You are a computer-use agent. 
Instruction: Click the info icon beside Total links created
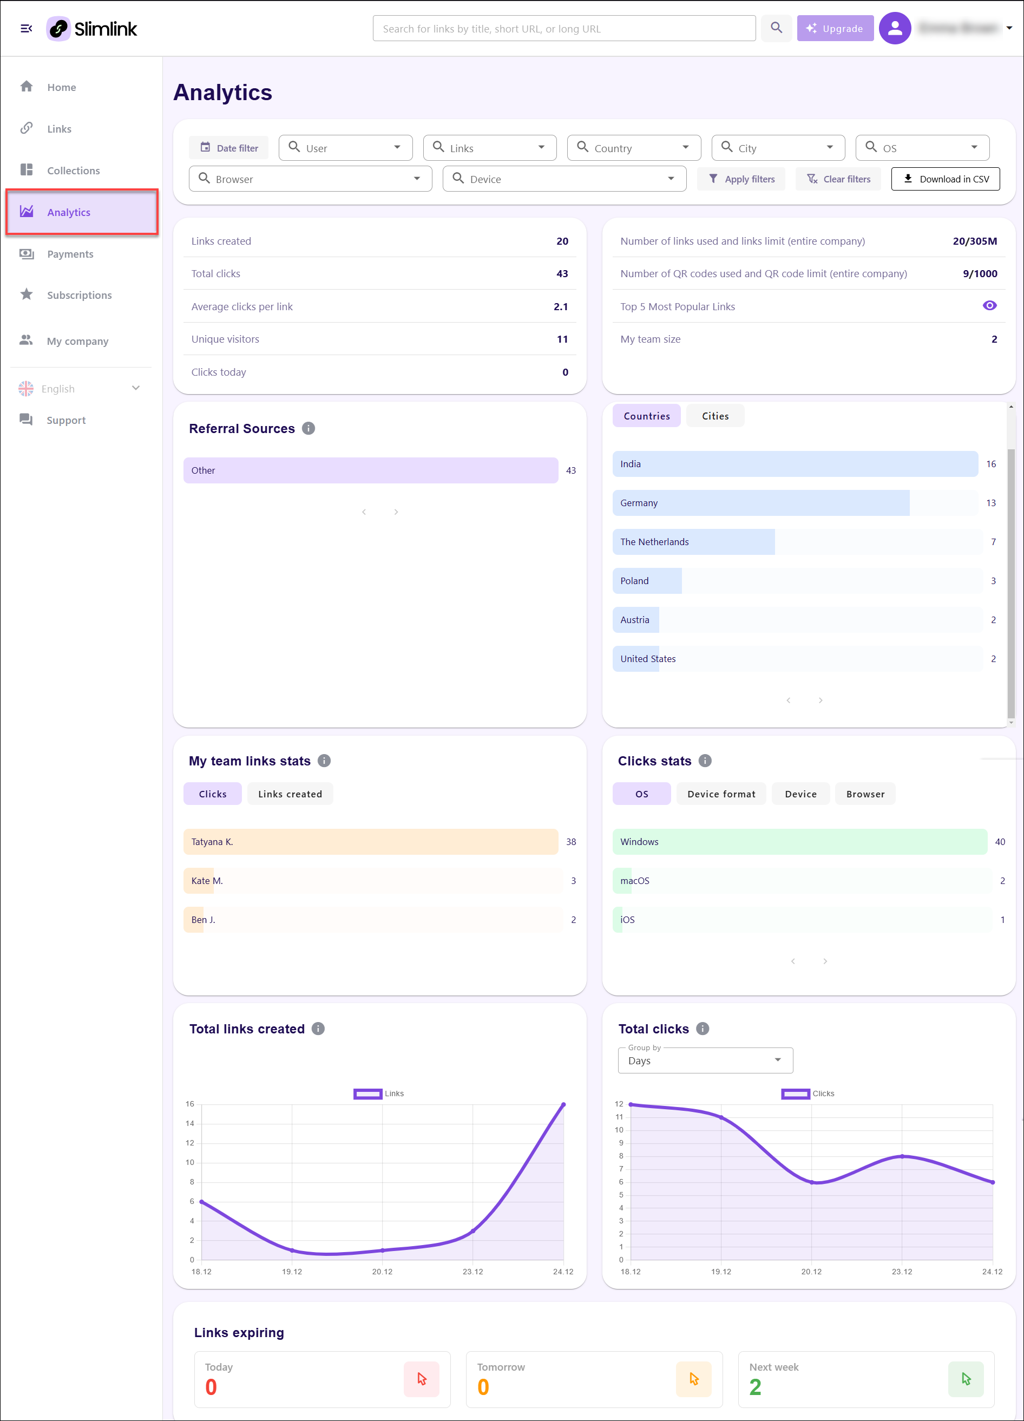click(318, 1029)
